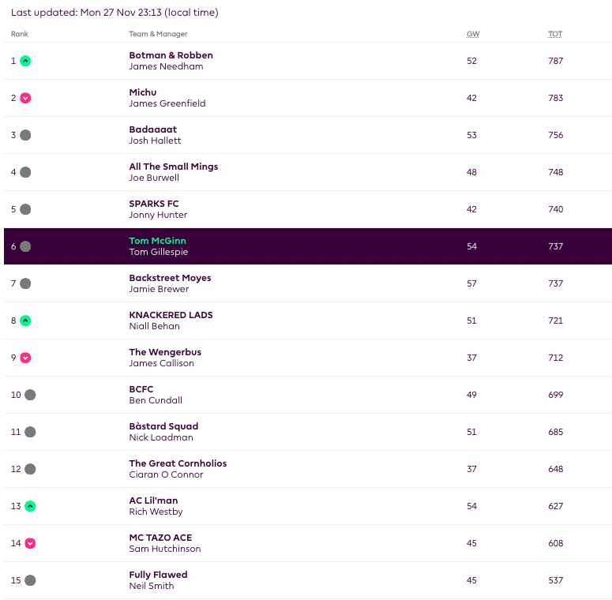View The Great Cornholios team
Viewport: 612px width, 600px height.
[x=178, y=463]
